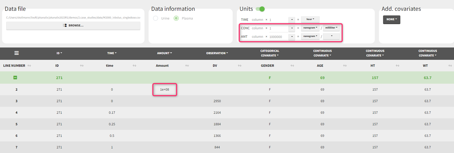Toggle the Units switch off
The height and width of the screenshot is (153, 454).
tap(260, 9)
